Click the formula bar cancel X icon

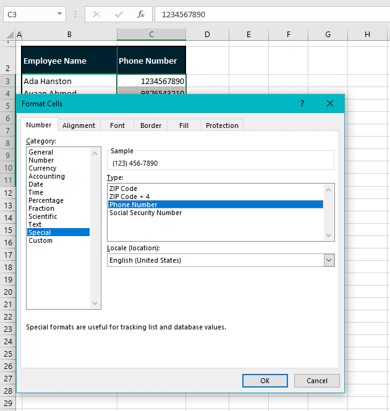96,14
